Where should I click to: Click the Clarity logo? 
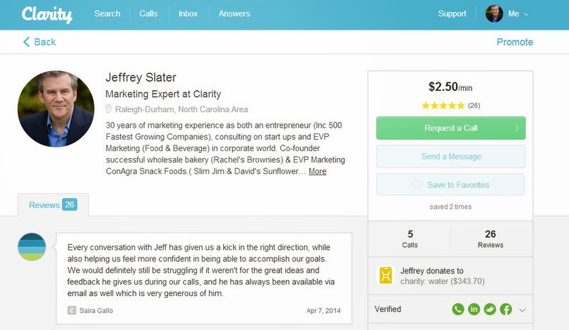point(47,14)
